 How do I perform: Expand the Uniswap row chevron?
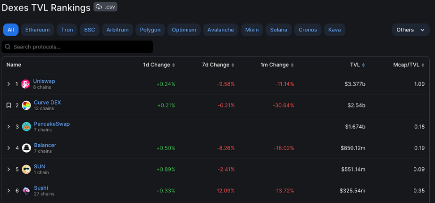click(x=8, y=84)
